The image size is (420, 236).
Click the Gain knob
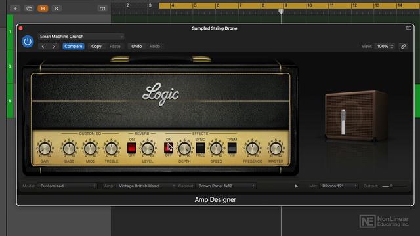click(45, 149)
